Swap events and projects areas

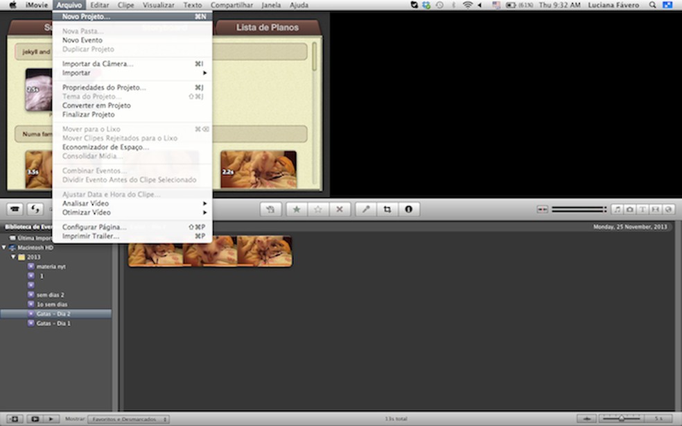click(34, 209)
